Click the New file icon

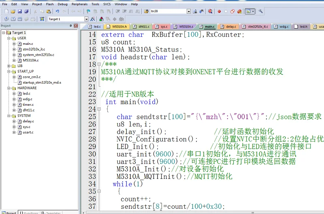[6, 11]
